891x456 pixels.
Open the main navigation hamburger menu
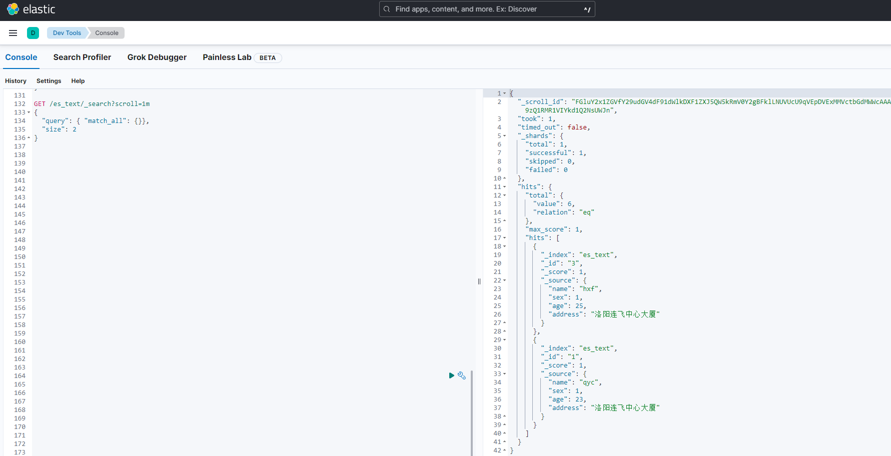coord(13,33)
